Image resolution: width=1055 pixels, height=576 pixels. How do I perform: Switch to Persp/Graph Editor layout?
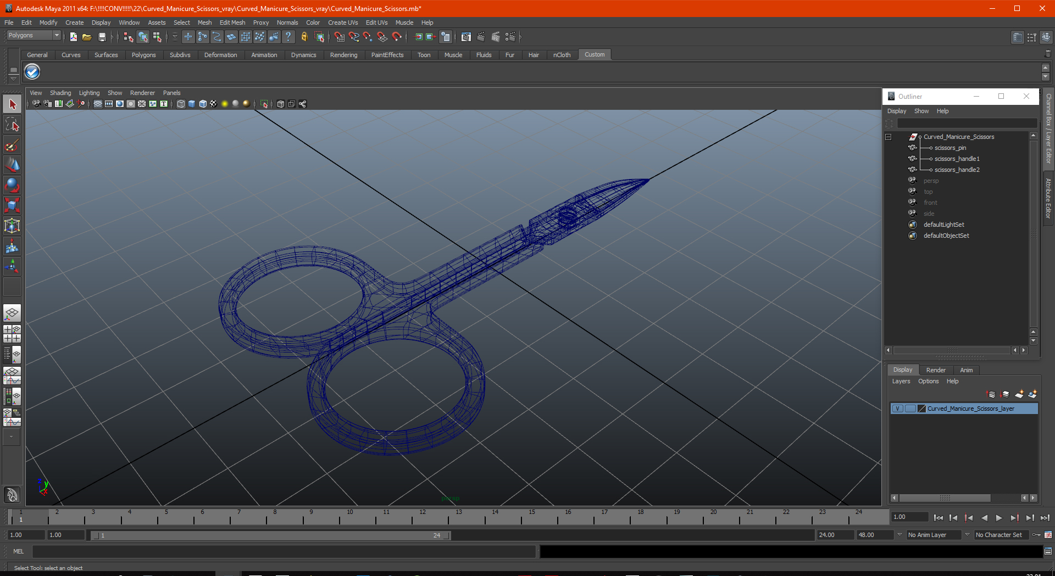12,376
